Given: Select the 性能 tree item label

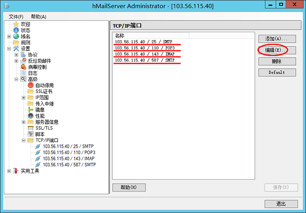Looking at the screenshot, I should tap(40, 116).
